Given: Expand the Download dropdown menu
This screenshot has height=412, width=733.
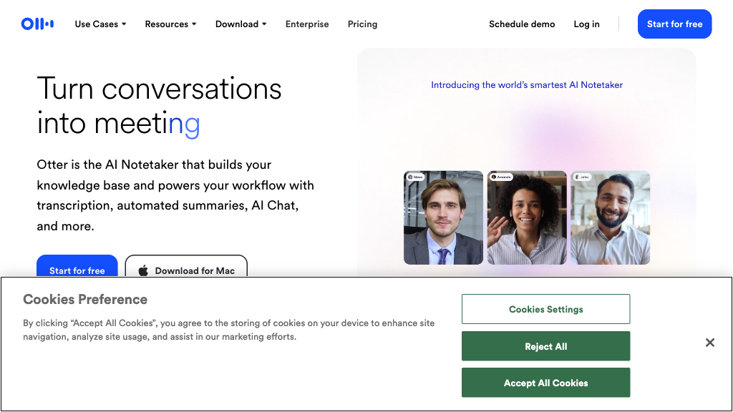Looking at the screenshot, I should (x=241, y=24).
